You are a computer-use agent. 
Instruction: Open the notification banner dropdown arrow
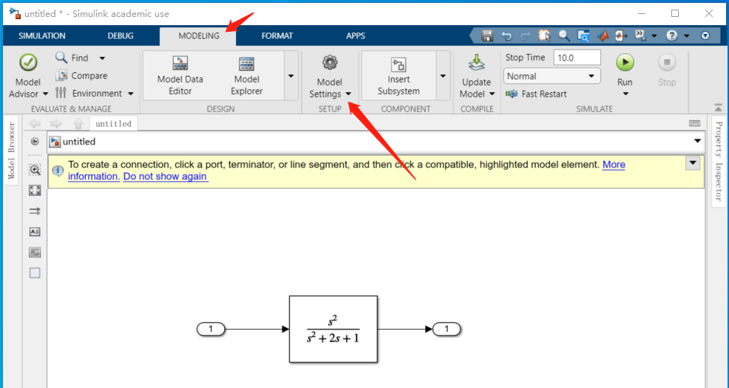click(693, 163)
